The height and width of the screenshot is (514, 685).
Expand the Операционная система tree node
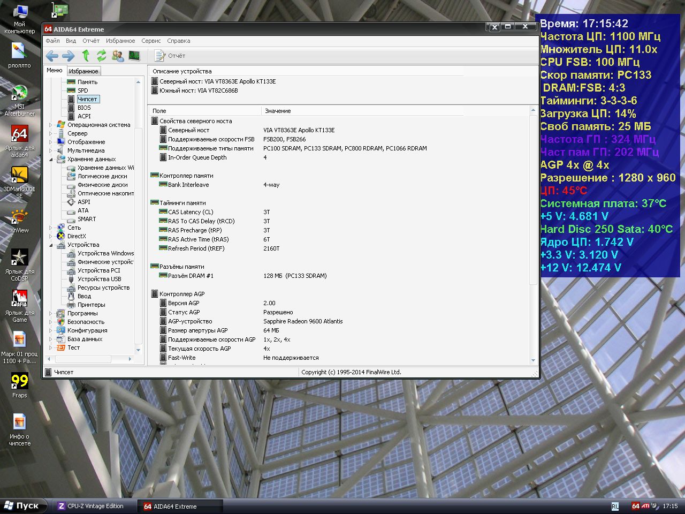51,125
